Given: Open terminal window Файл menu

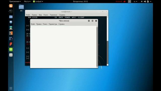Looking at the screenshot, I should point(28,15).
